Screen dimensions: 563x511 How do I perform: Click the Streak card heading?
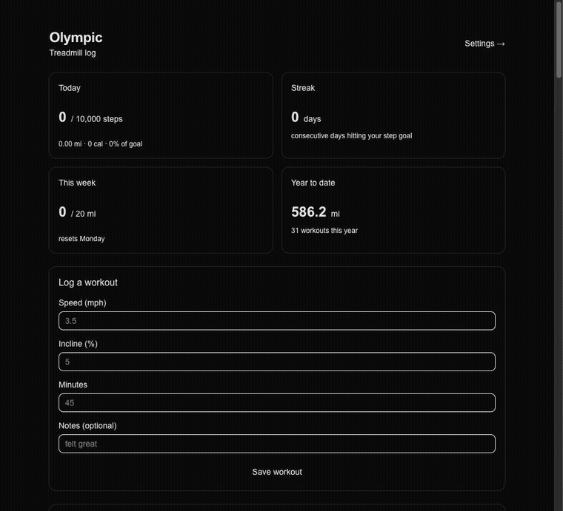pyautogui.click(x=303, y=88)
